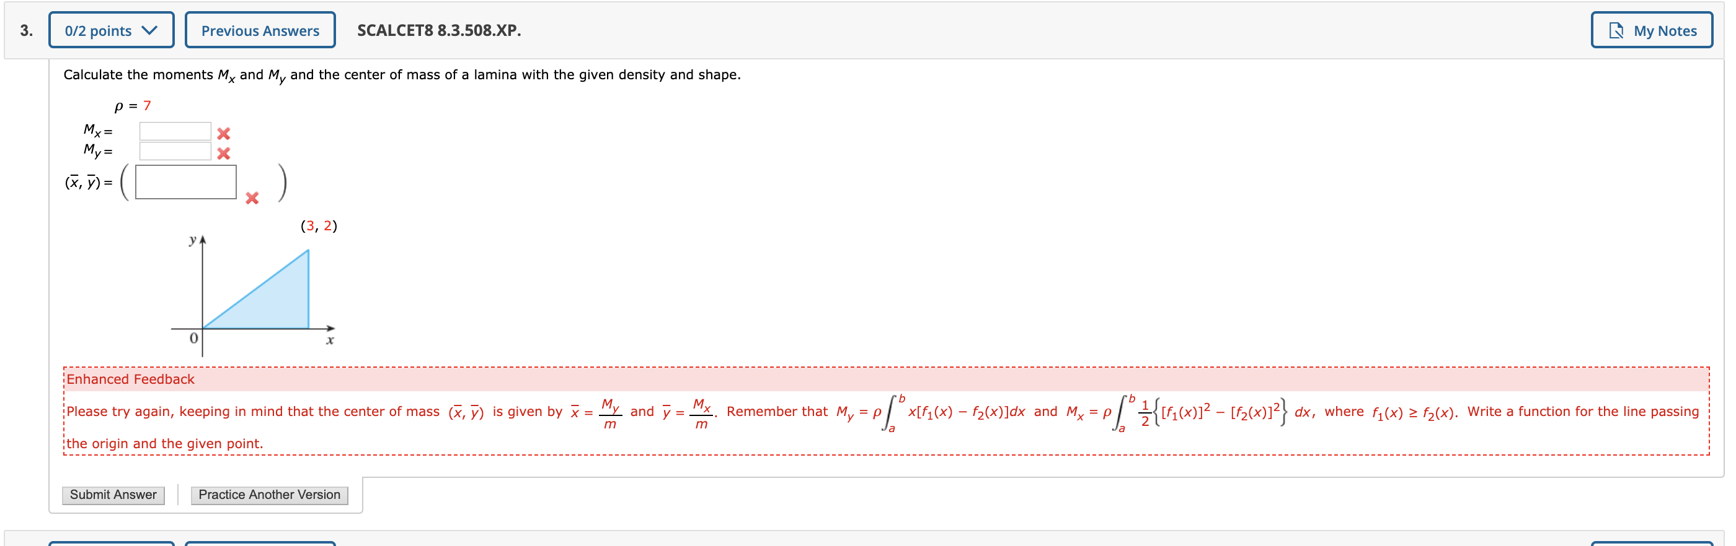Select the Mx answer input field
The width and height of the screenshot is (1736, 546).
(x=176, y=131)
